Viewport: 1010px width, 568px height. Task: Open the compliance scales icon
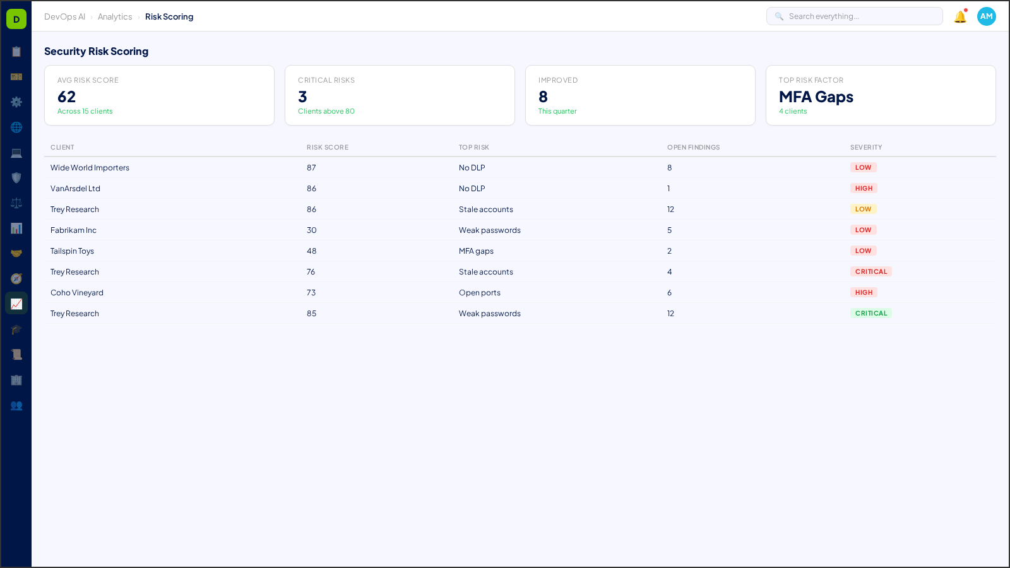[16, 203]
